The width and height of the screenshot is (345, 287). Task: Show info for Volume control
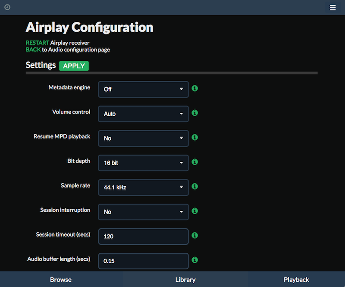pos(195,113)
